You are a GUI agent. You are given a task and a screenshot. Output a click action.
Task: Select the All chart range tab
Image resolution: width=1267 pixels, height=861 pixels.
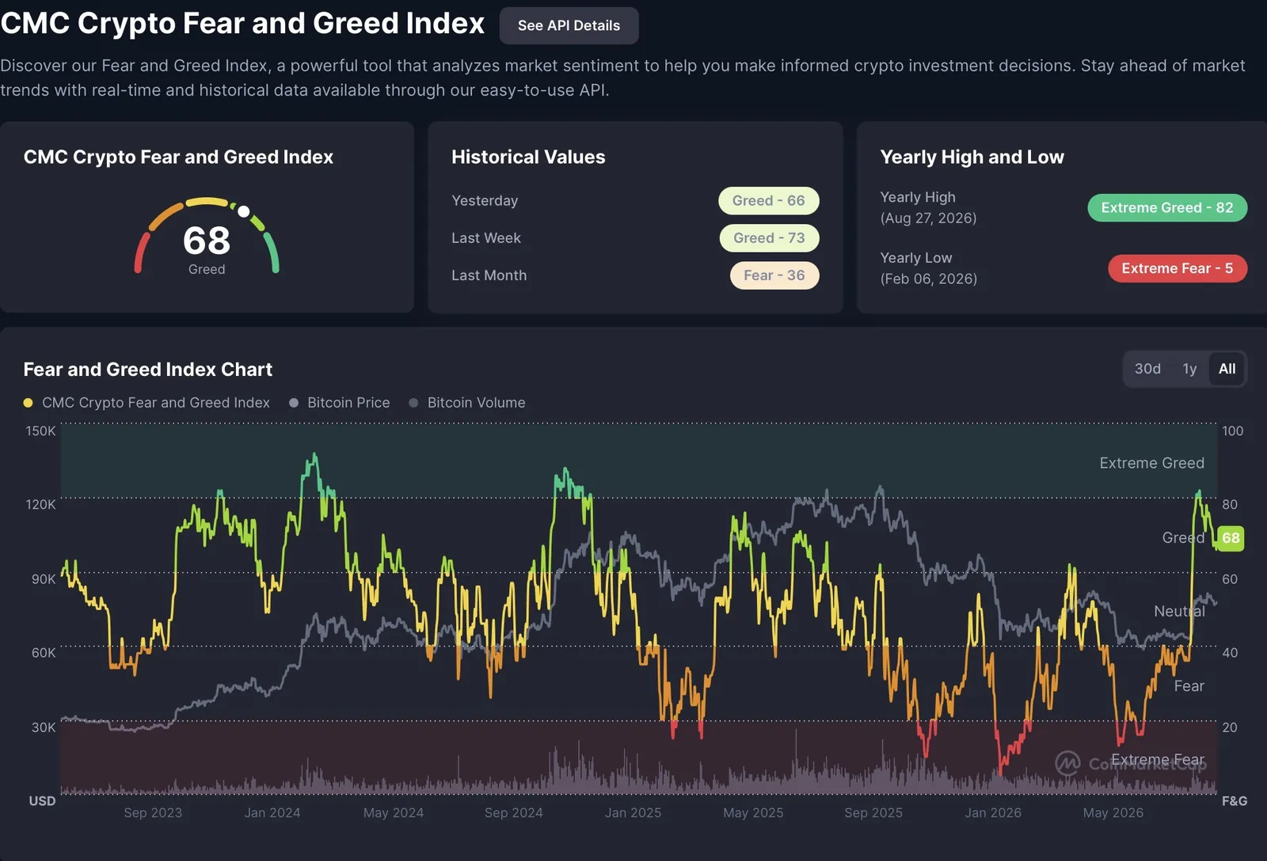(x=1227, y=369)
